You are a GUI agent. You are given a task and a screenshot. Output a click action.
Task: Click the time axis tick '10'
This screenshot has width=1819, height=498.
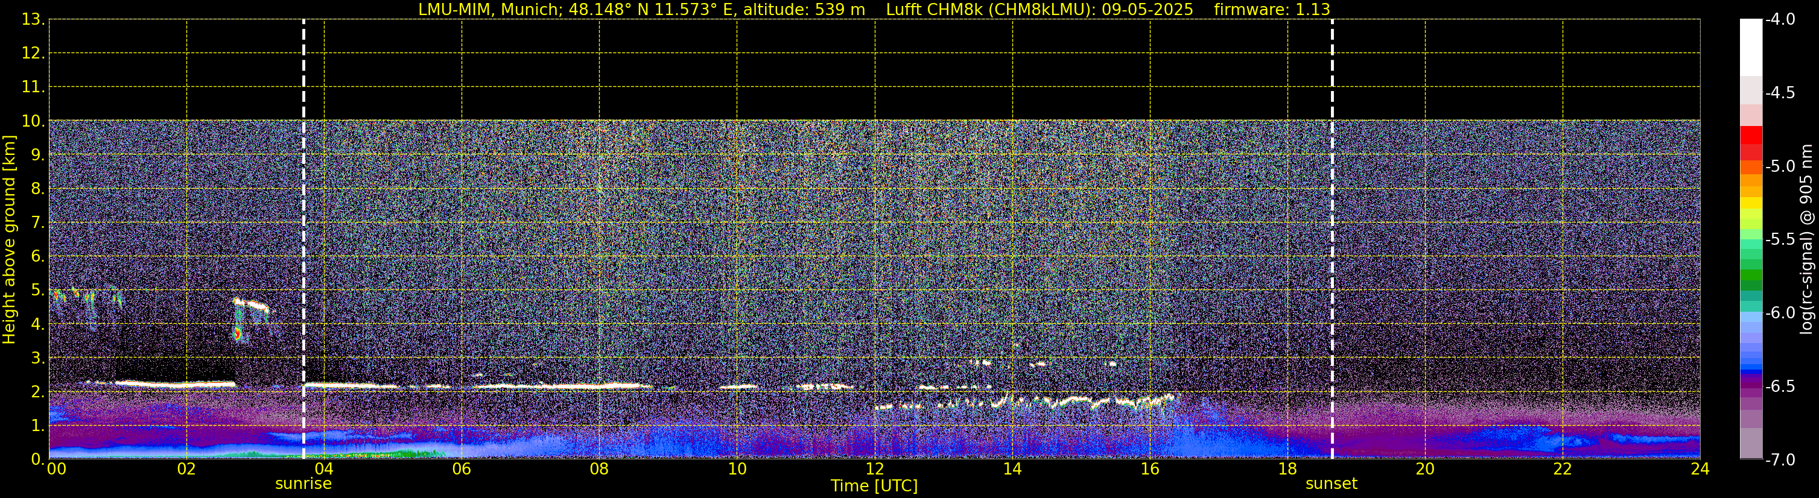tap(737, 469)
